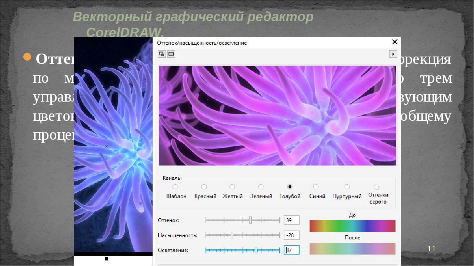The height and width of the screenshot is (266, 474).
Task: Switch to the Синий channel
Action: (316, 187)
